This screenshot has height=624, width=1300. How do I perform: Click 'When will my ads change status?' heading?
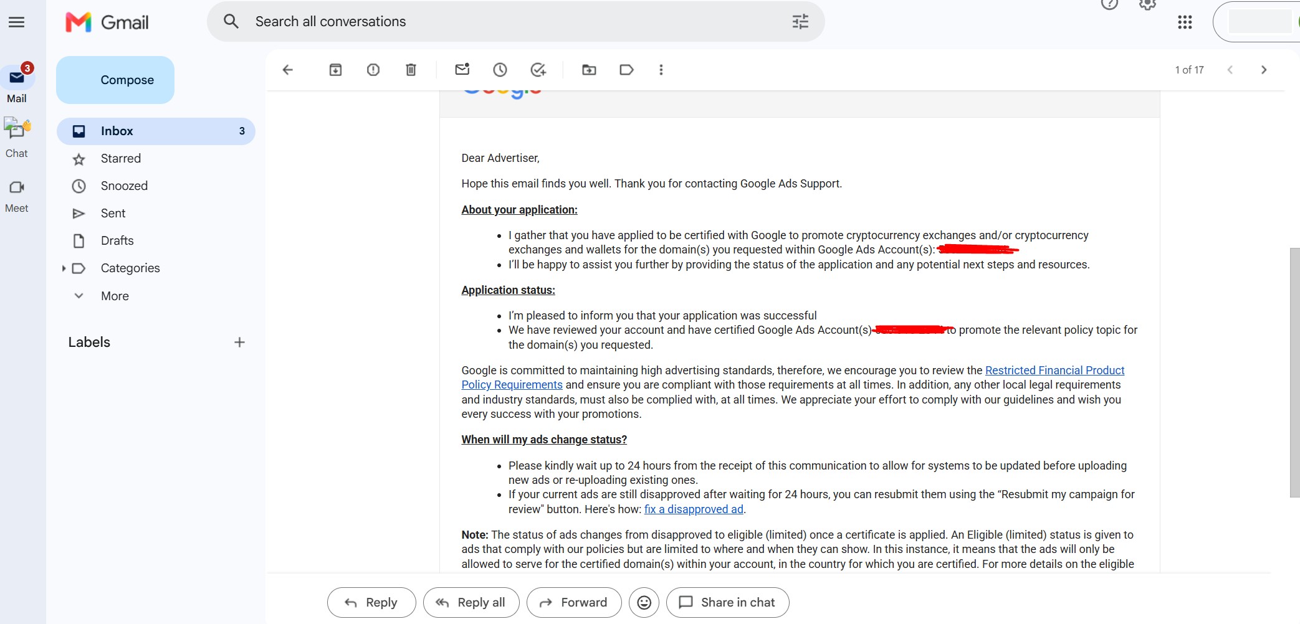click(x=544, y=440)
